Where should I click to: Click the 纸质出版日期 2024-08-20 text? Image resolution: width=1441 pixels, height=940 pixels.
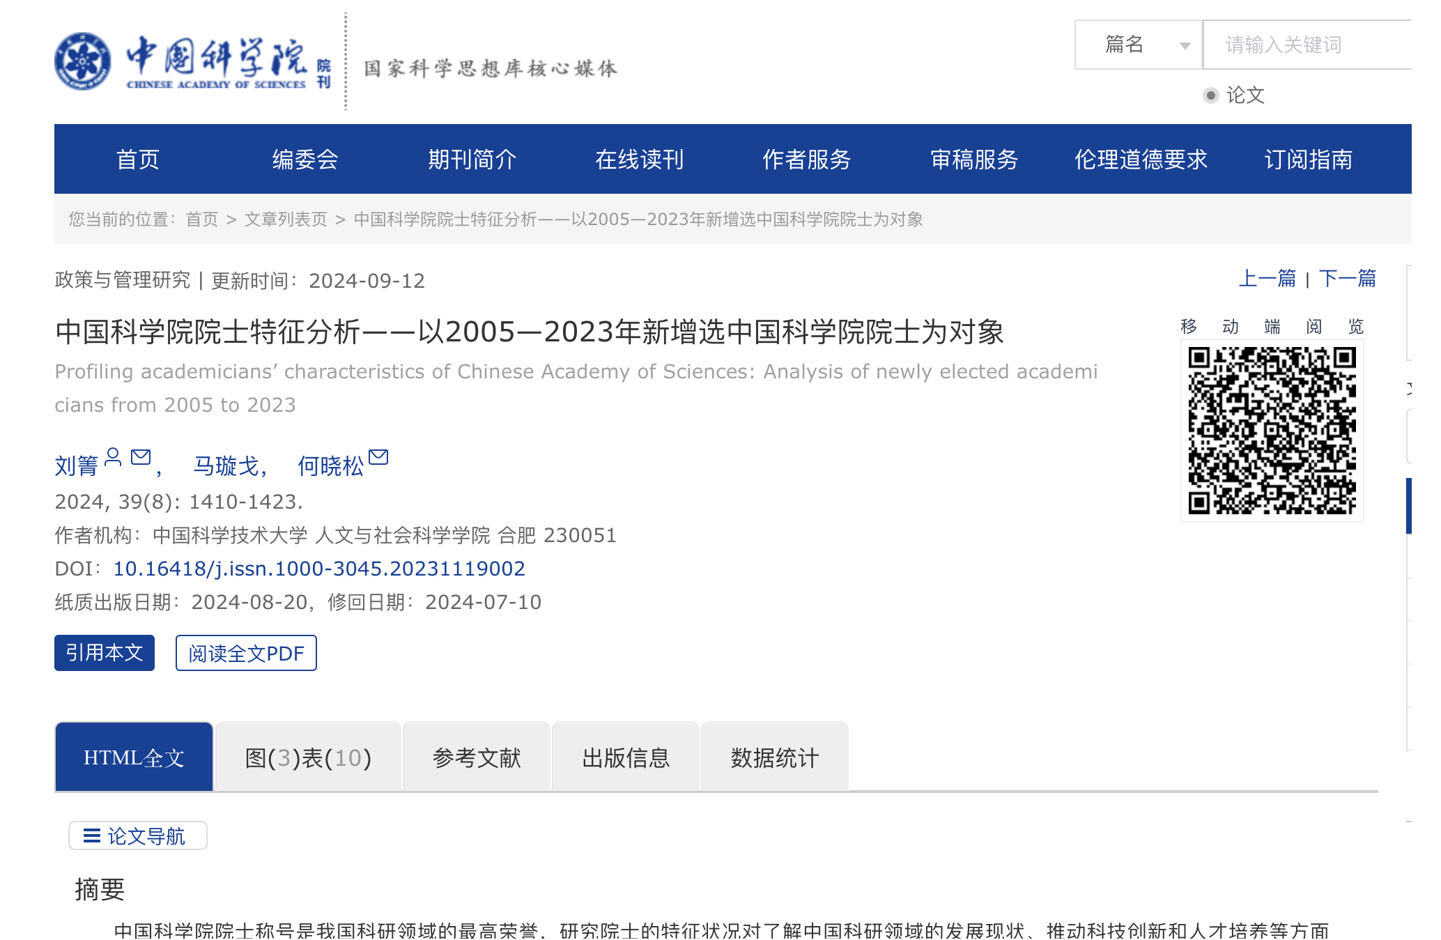point(181,602)
